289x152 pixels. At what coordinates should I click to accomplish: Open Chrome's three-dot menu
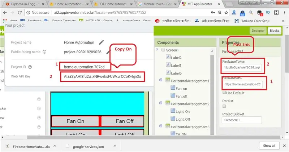click(284, 13)
